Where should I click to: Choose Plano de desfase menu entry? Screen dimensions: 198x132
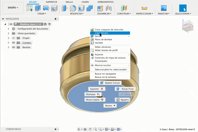pyautogui.click(x=110, y=39)
